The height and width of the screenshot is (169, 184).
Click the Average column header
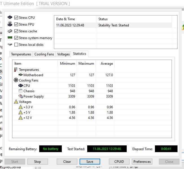(x=105, y=64)
